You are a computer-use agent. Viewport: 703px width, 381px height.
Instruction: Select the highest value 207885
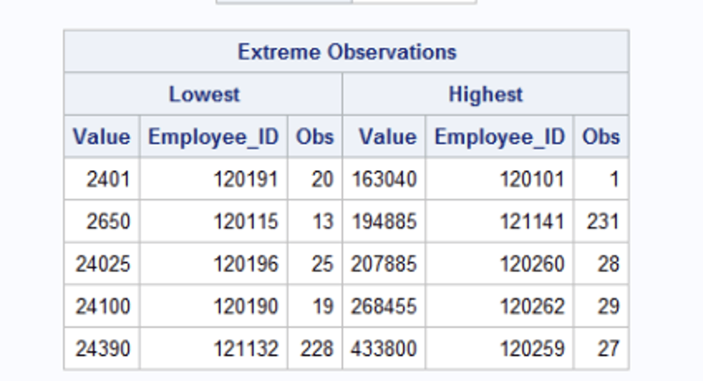click(x=384, y=264)
